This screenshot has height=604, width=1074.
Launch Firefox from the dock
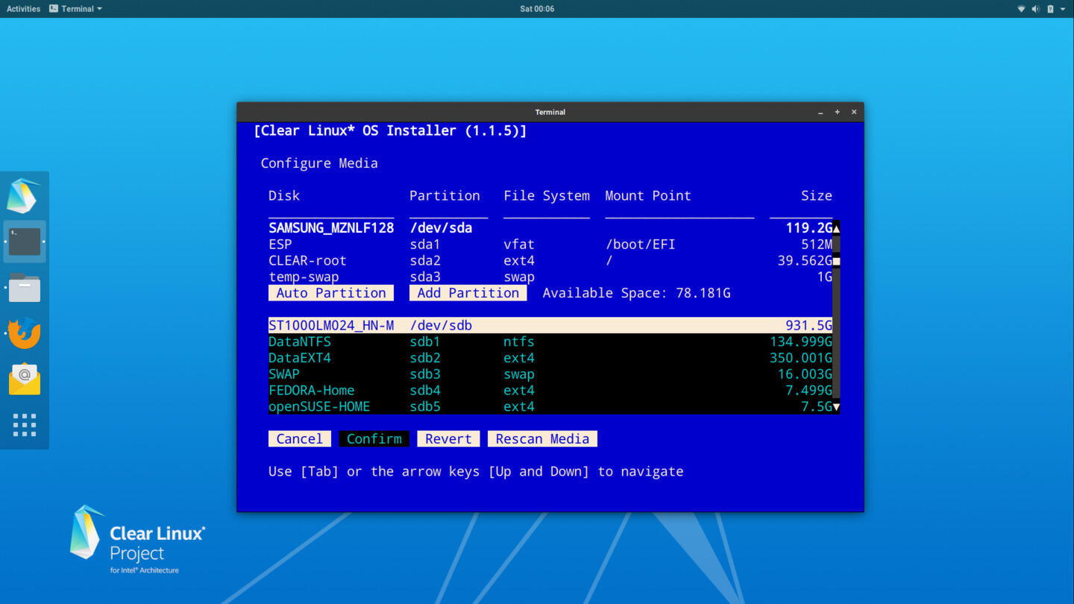point(25,333)
